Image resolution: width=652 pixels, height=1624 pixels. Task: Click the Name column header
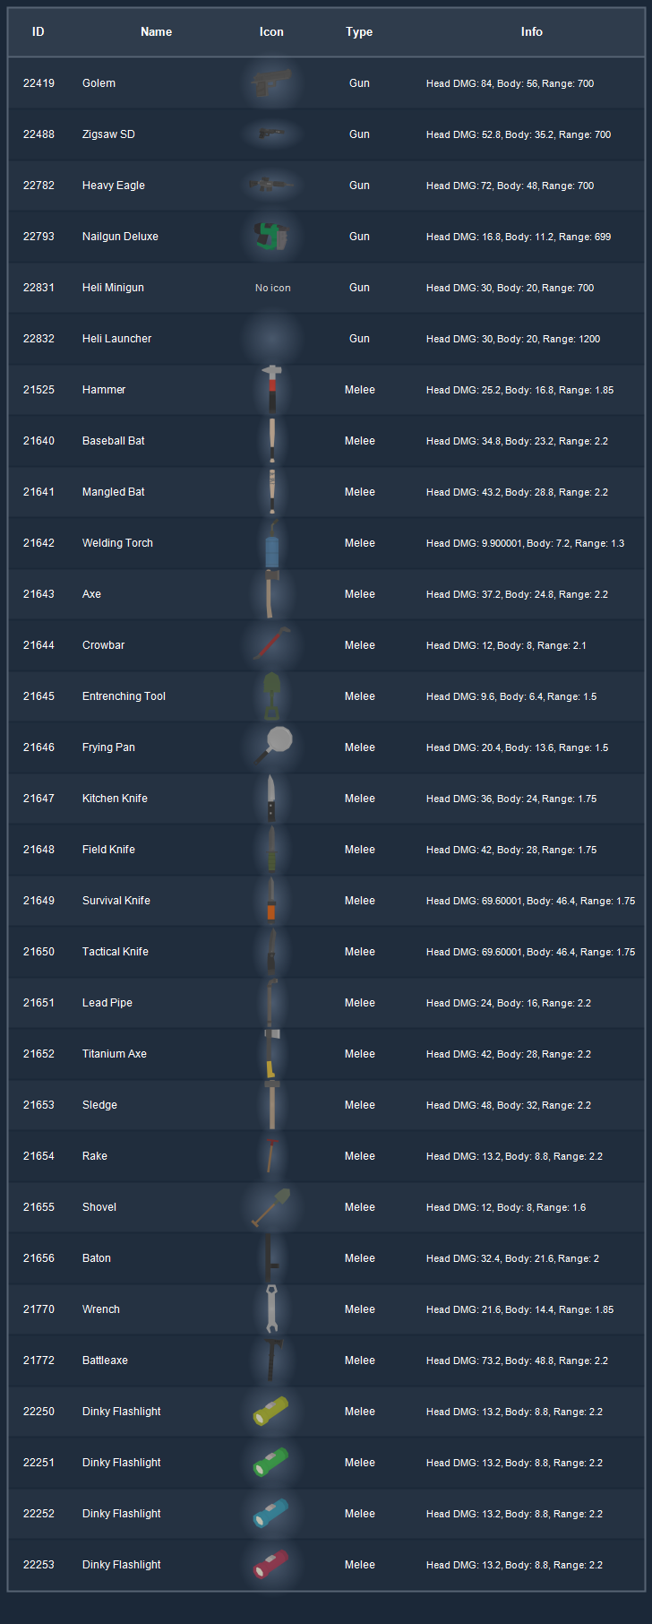(x=156, y=31)
